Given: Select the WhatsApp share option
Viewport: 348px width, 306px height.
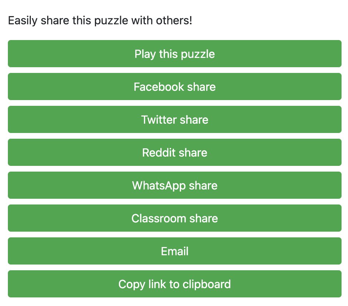Looking at the screenshot, I should 175,186.
